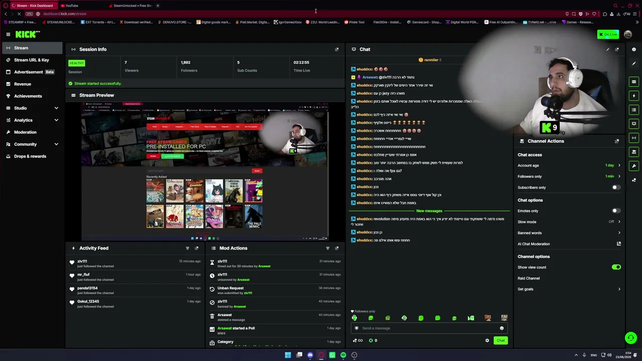Select Stream in the sidebar

pyautogui.click(x=33, y=48)
